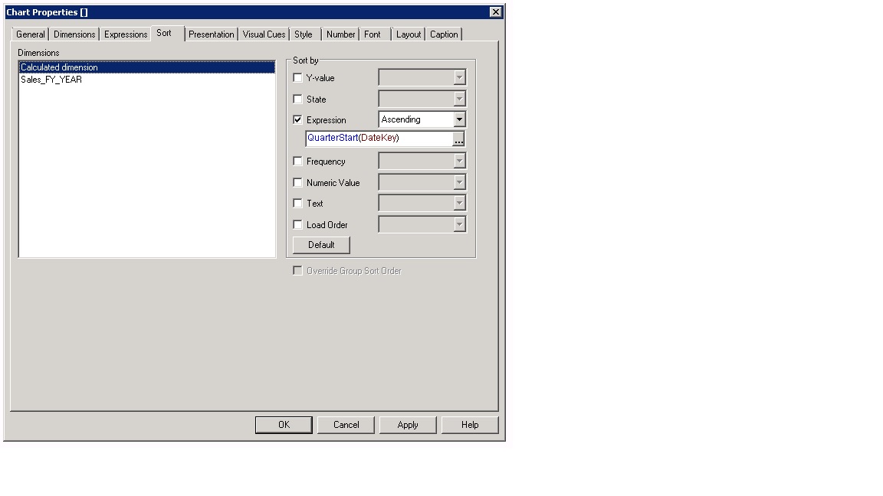Enable the Load Order checkbox
The image size is (883, 496).
(x=298, y=225)
